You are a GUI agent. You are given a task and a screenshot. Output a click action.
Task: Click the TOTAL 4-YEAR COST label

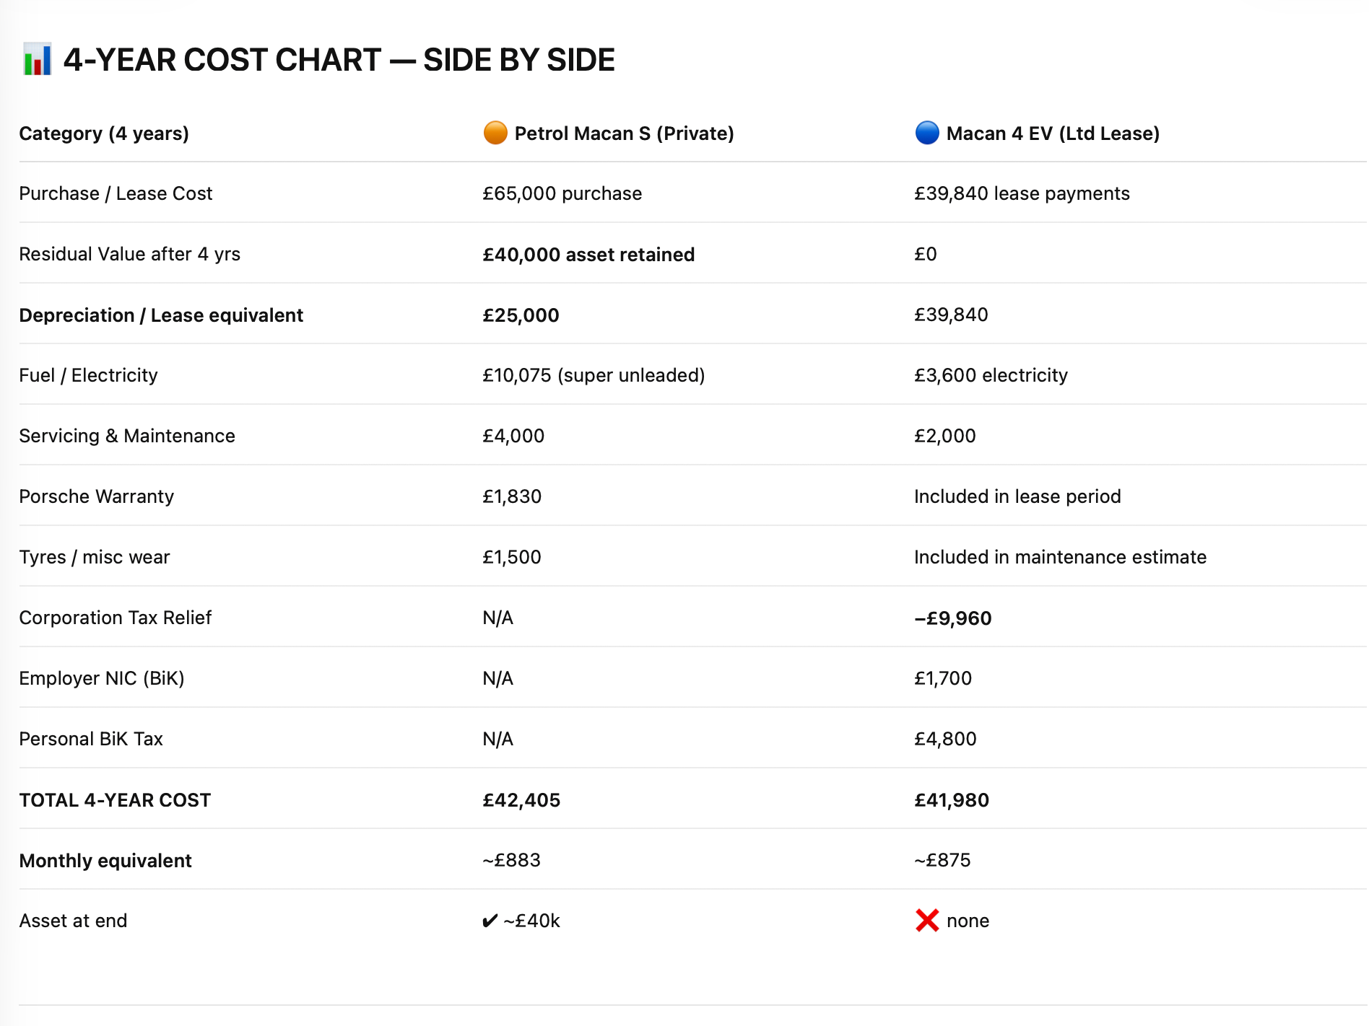pyautogui.click(x=115, y=800)
